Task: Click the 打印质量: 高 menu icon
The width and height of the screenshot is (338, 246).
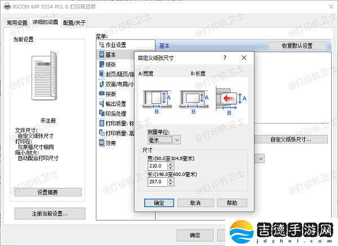Action: 101,133
